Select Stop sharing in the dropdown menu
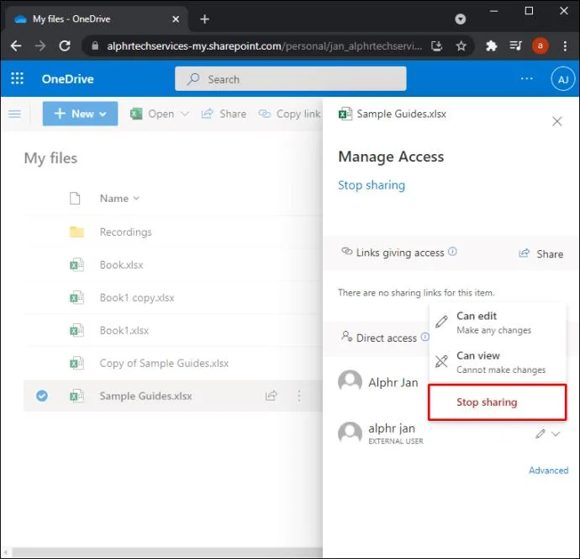The height and width of the screenshot is (559, 580). coord(497,402)
